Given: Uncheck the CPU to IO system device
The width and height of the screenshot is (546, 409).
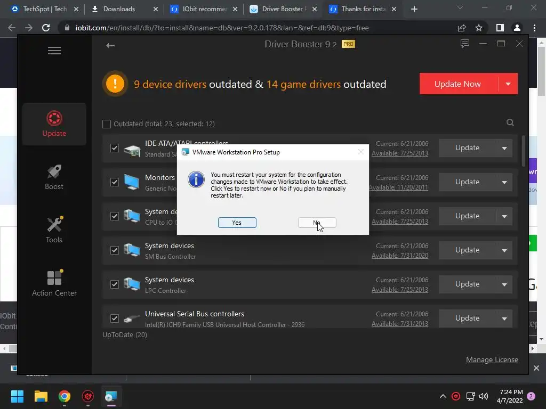Looking at the screenshot, I should pos(115,216).
